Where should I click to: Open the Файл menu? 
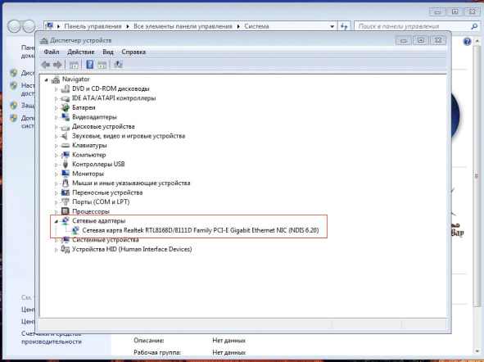point(52,52)
